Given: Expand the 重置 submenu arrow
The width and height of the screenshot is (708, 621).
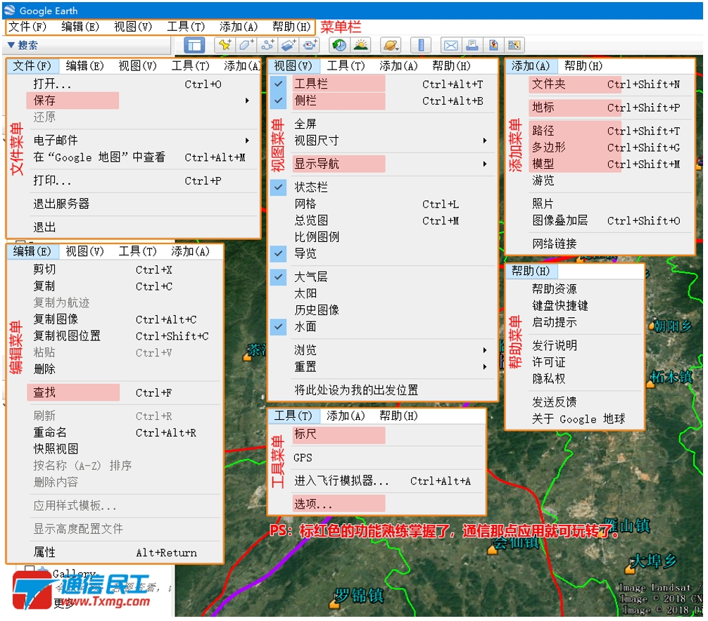Looking at the screenshot, I should pos(484,366).
